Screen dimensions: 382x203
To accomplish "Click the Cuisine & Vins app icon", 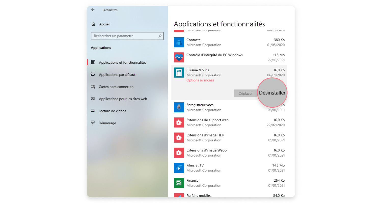I will tap(179, 73).
